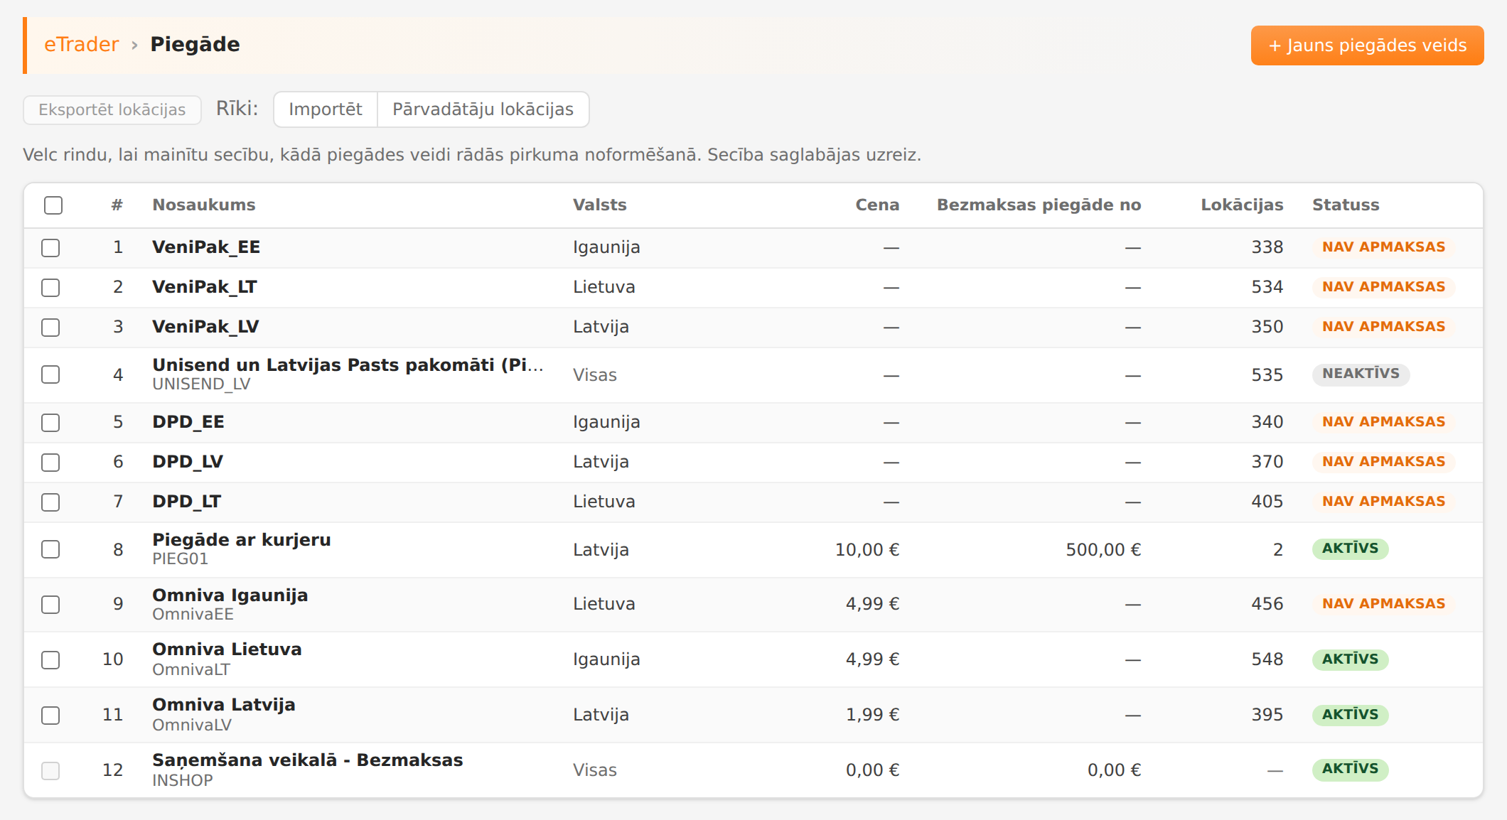The height and width of the screenshot is (820, 1507).
Task: Open Saņemšana veikalā - Bezmaksas entry
Action: click(x=308, y=760)
